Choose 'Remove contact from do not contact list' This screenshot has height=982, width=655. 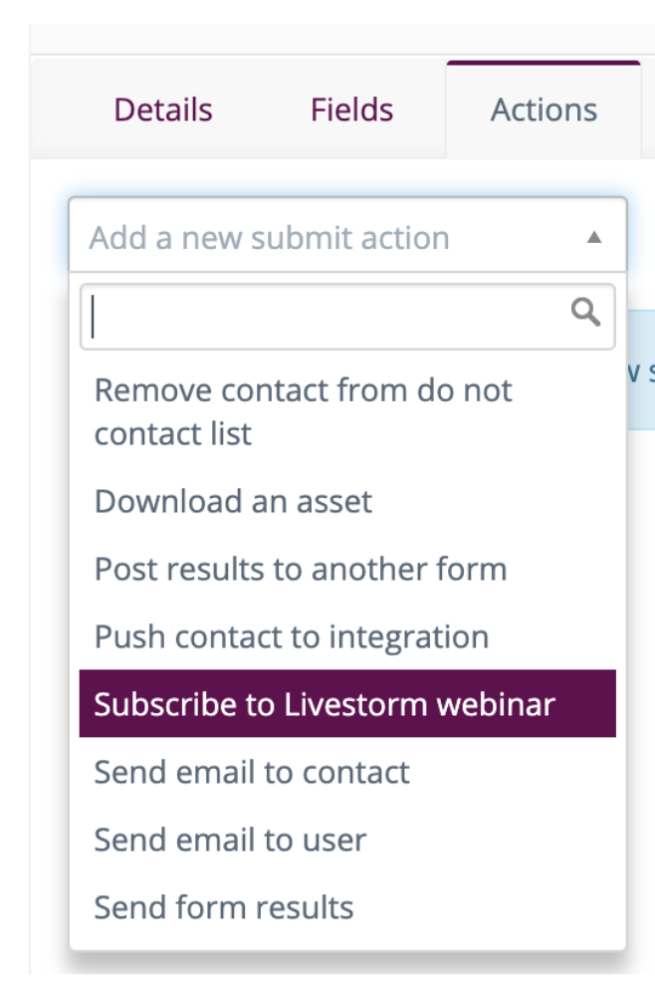click(x=347, y=412)
